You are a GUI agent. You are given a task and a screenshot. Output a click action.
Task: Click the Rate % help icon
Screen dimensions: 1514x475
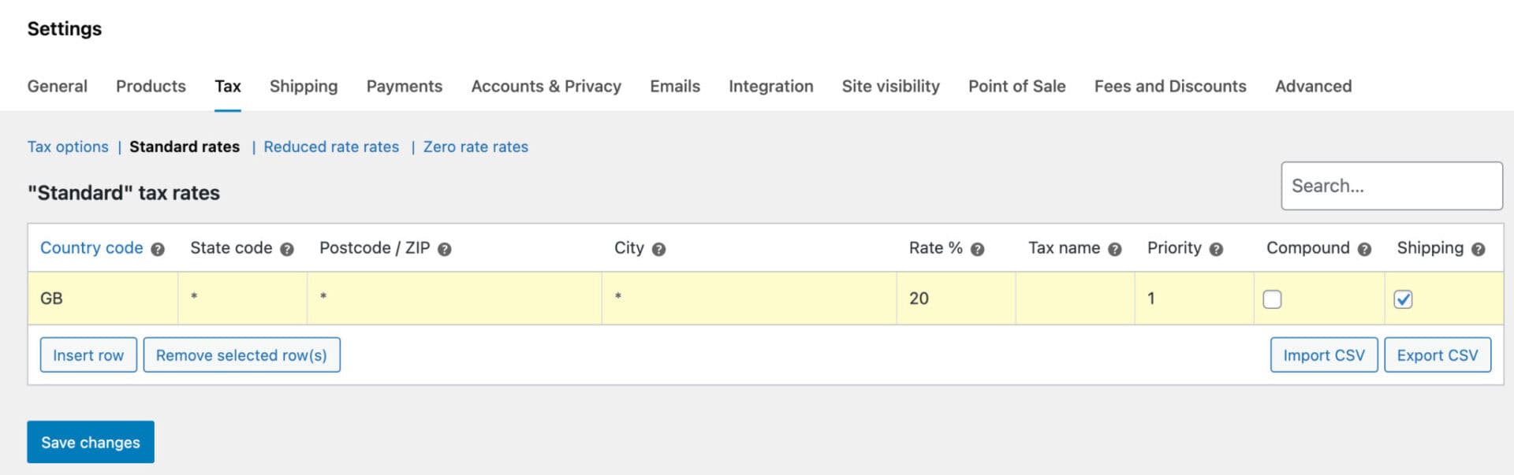tap(978, 249)
